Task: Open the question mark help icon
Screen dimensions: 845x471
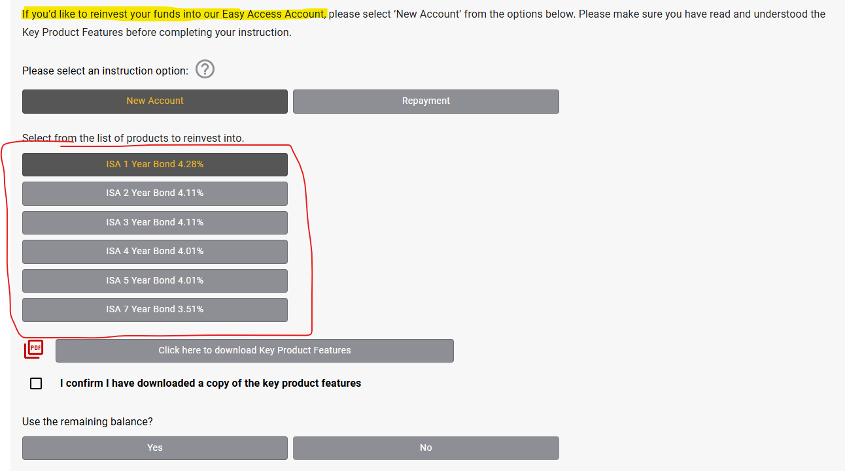Action: [x=205, y=69]
